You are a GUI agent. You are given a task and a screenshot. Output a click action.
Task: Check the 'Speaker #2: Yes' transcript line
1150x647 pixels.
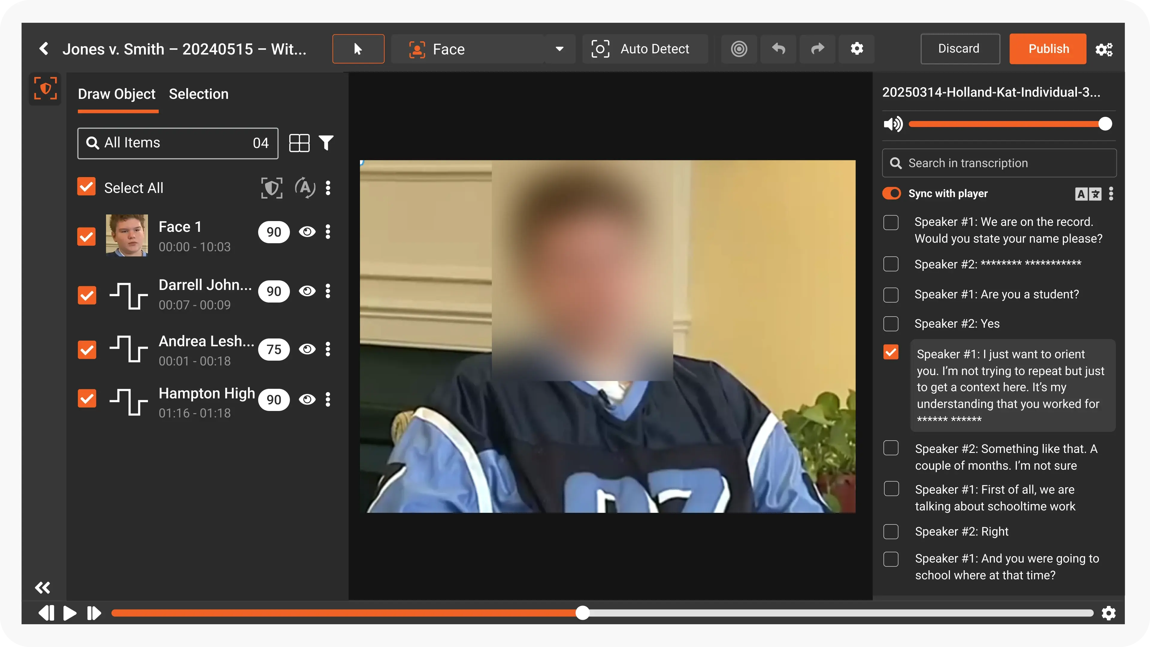(x=891, y=324)
